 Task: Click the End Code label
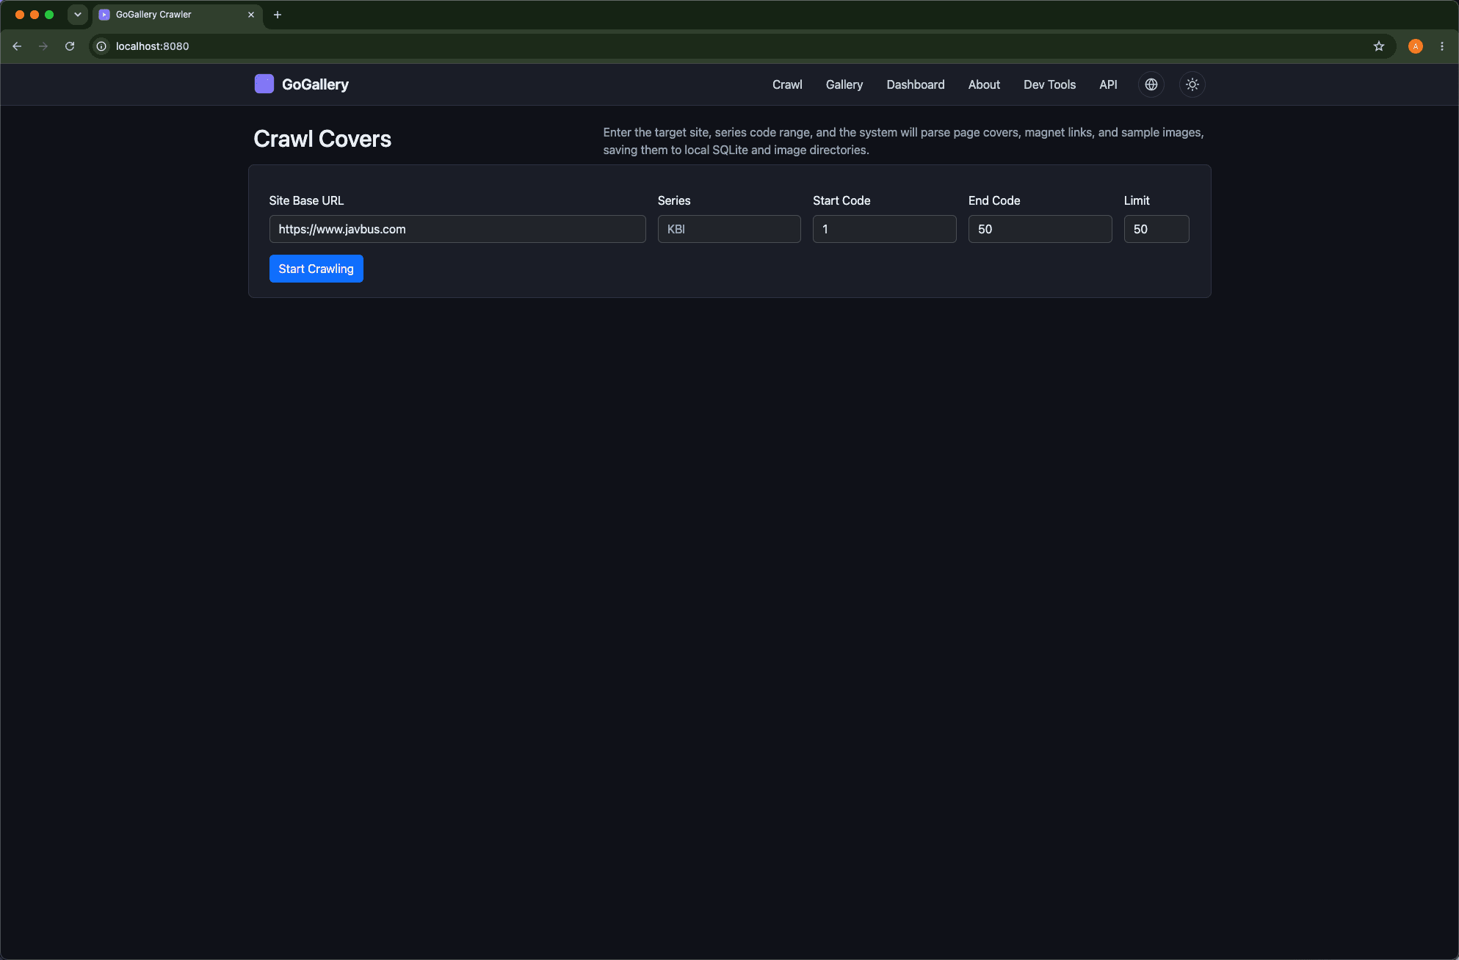pos(994,200)
